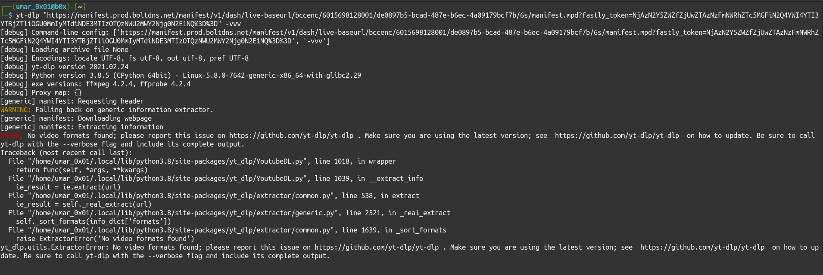This screenshot has width=823, height=275.
Task: Click the umar_0x01@b0x prompt username
Action: tap(41, 7)
